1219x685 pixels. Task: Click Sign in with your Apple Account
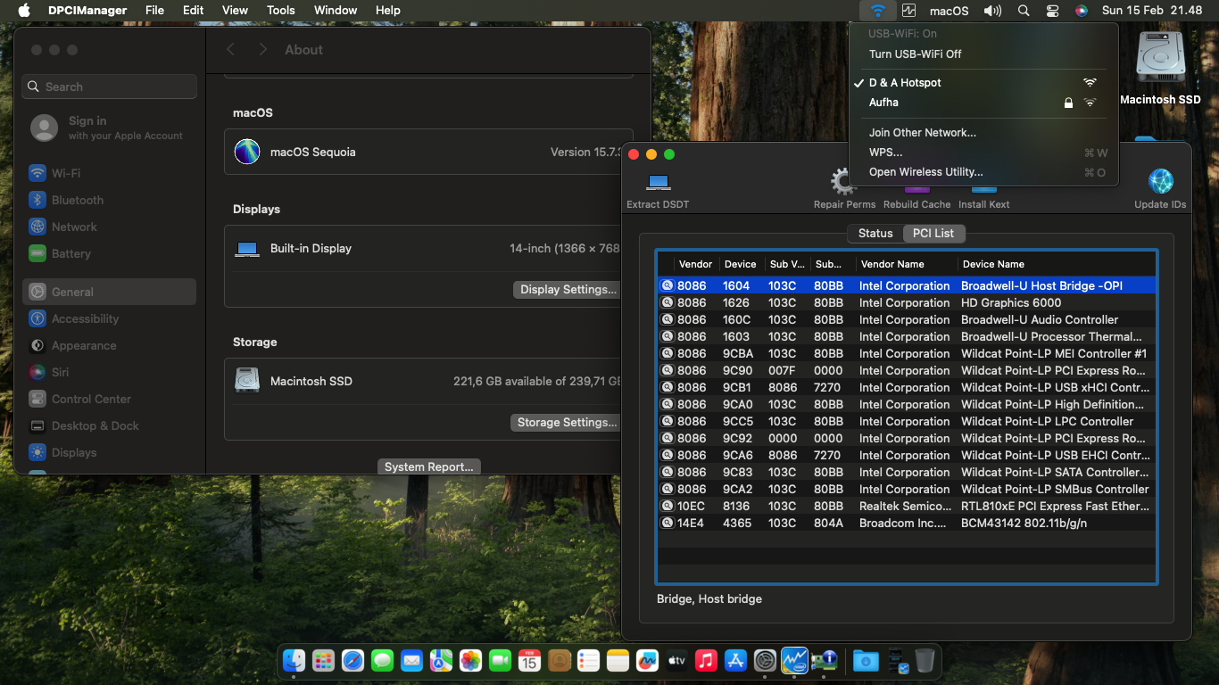109,128
